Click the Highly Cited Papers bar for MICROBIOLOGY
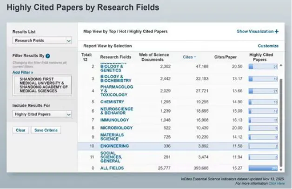Viewport: 292px width, 189px height. 263,128
